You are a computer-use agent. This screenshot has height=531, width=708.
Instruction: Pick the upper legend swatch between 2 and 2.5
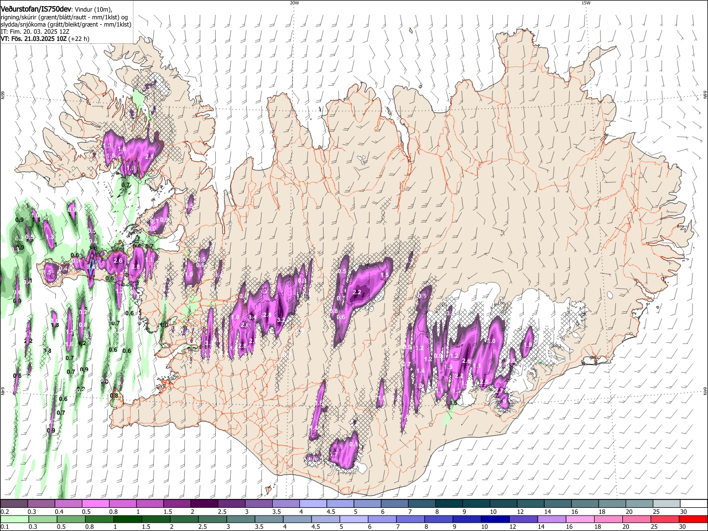pyautogui.click(x=204, y=504)
